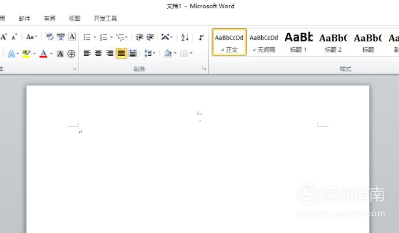This screenshot has height=233, width=399.
Task: Expand the shading color dropdown arrow
Action: [175, 54]
